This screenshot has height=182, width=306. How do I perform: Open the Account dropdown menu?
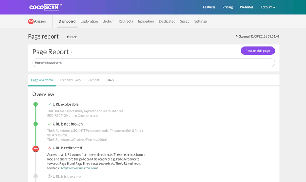click(267, 7)
